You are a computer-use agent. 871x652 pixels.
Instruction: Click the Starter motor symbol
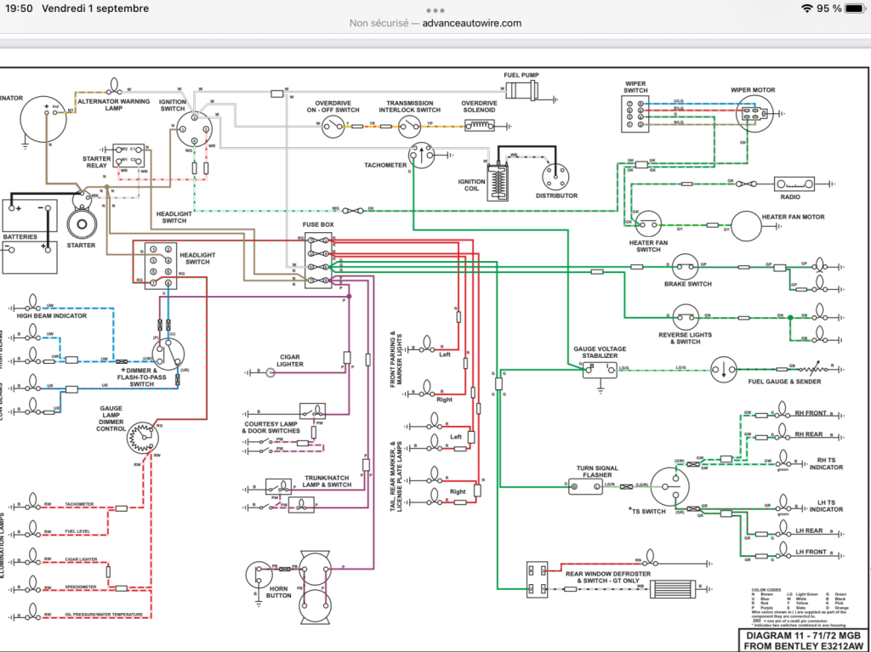[x=82, y=220]
